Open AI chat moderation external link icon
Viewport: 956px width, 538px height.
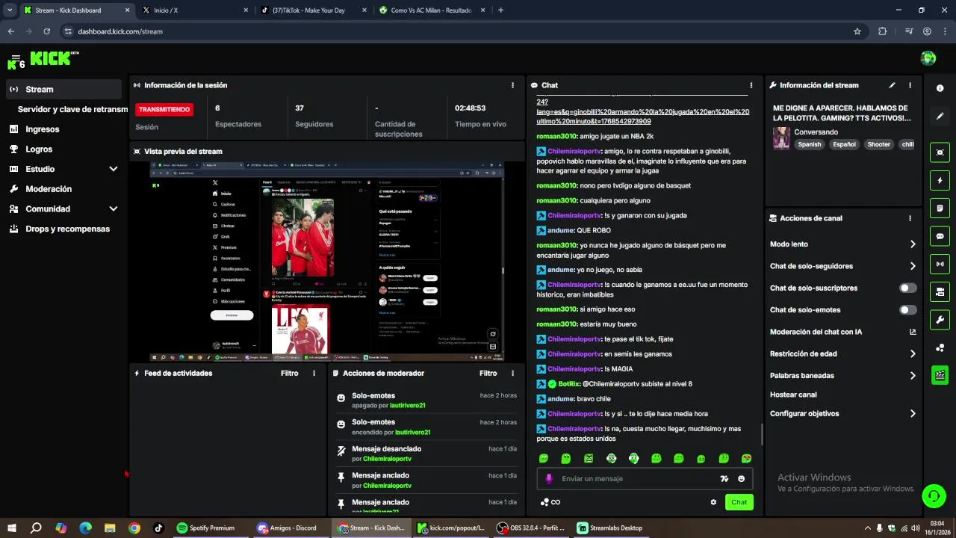click(913, 332)
